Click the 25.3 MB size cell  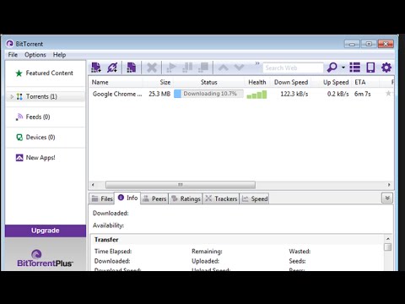click(x=159, y=94)
